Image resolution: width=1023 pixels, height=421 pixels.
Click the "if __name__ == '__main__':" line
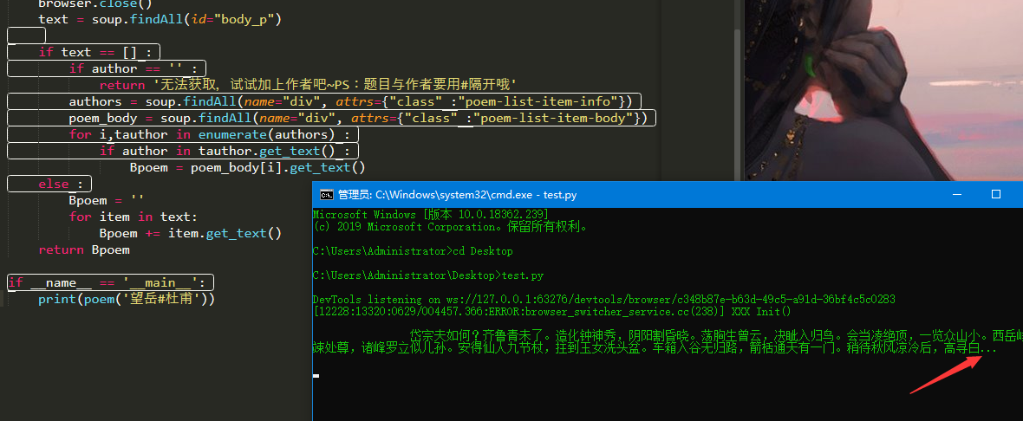point(107,282)
